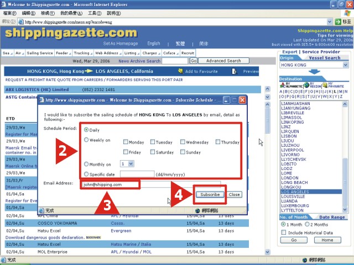The width and height of the screenshot is (354, 265).
Task: Tick the Saturday checkbox
Action: tap(153, 152)
